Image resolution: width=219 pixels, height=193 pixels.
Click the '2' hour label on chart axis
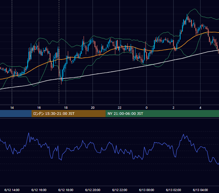pyautogui.click(x=174, y=108)
